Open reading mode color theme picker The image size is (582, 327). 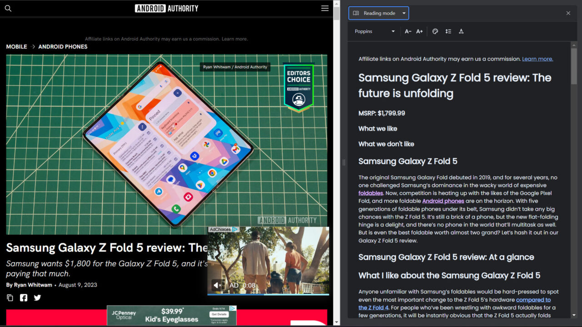[x=435, y=31]
